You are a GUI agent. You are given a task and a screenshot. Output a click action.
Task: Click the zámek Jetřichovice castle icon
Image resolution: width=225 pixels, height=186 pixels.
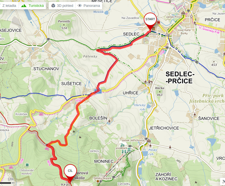pos(149,140)
